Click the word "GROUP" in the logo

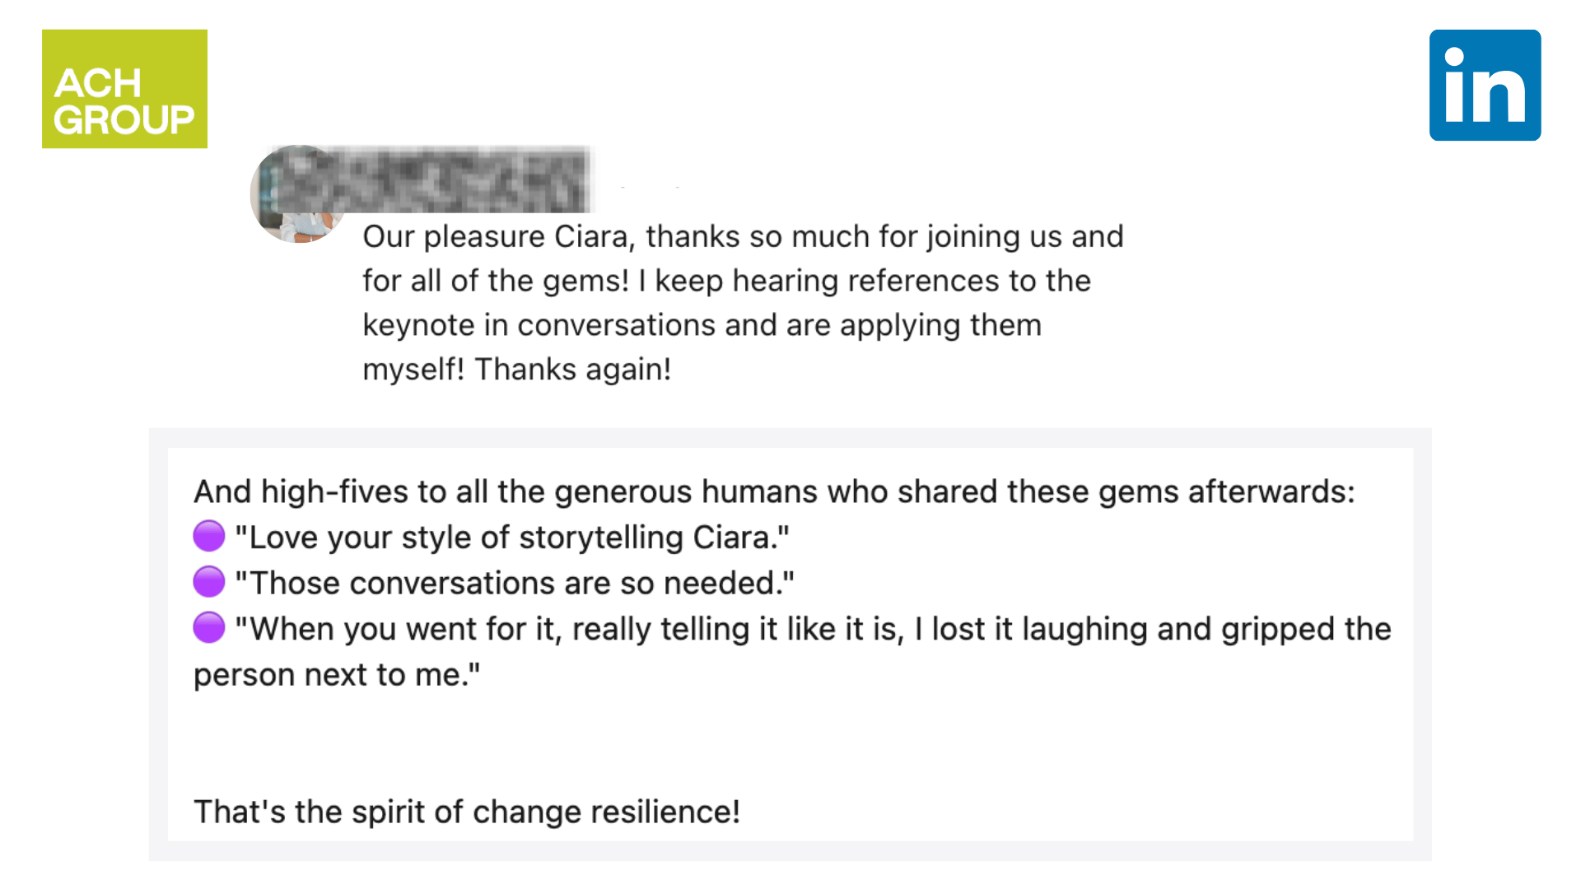point(124,120)
